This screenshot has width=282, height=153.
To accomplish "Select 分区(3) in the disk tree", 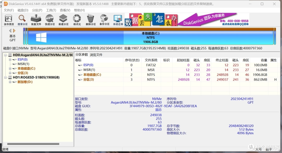I will (23, 73).
